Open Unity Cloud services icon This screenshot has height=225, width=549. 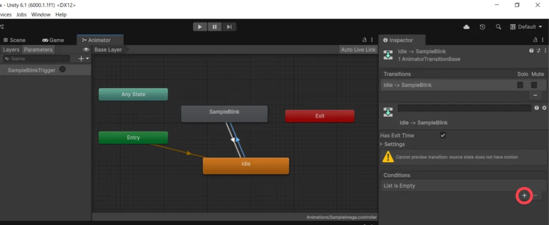467,27
